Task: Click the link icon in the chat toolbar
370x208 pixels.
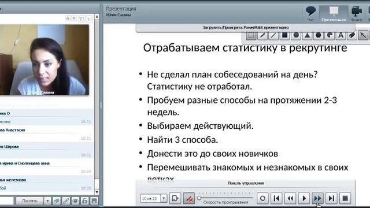Action: pyautogui.click(x=66, y=201)
